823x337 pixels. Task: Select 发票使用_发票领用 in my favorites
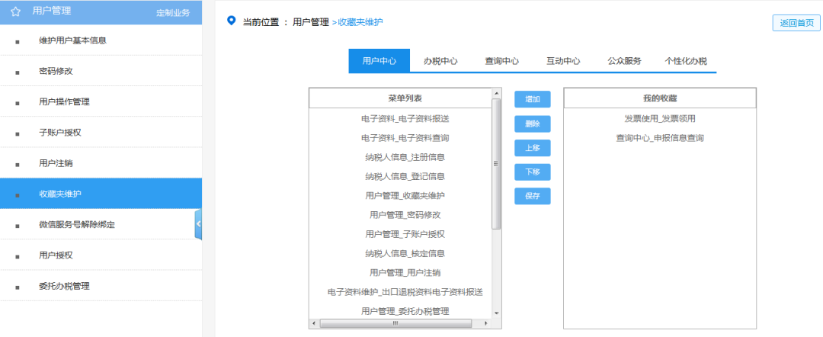(x=660, y=119)
